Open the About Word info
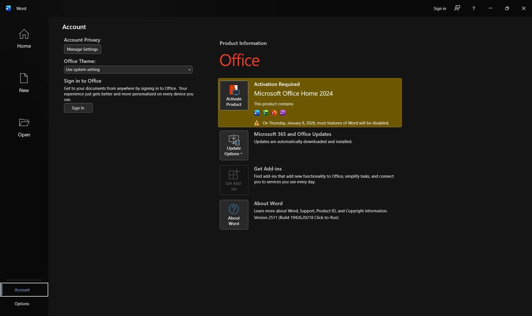532x316 pixels. pos(234,215)
